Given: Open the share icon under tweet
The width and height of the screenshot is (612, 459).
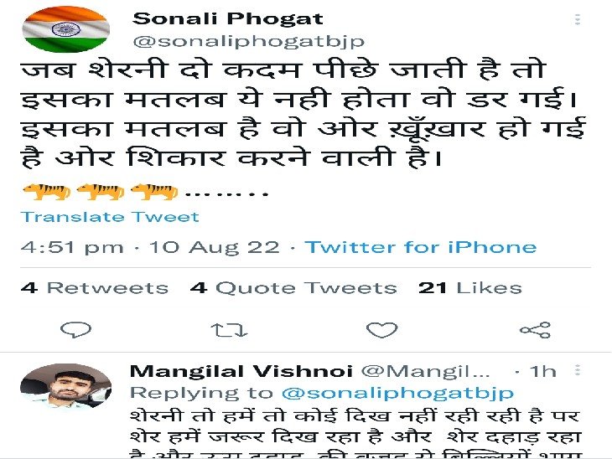Looking at the screenshot, I should 535,330.
